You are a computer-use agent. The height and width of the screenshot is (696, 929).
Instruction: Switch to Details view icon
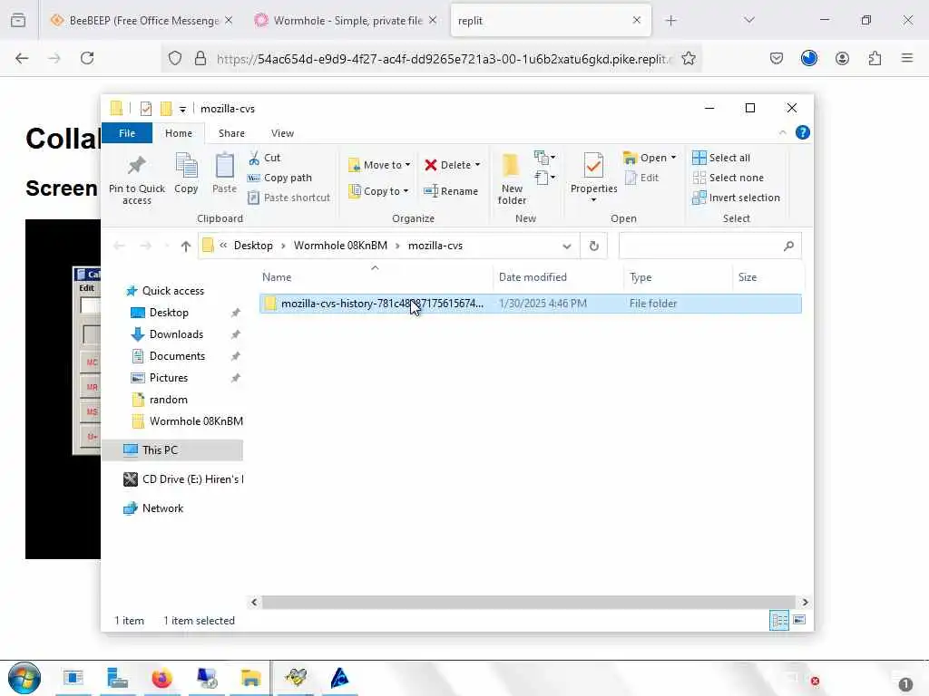tap(779, 620)
